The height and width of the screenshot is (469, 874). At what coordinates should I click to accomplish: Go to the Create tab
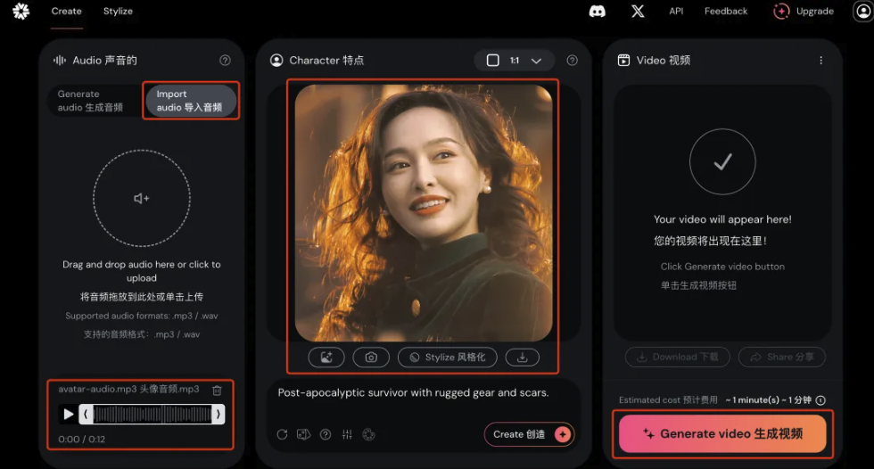click(x=66, y=11)
